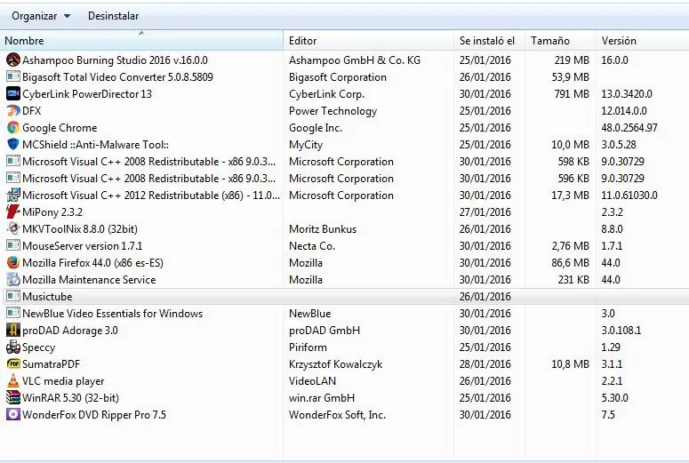The width and height of the screenshot is (689, 463).
Task: Select the DFX program name
Action: tap(32, 111)
